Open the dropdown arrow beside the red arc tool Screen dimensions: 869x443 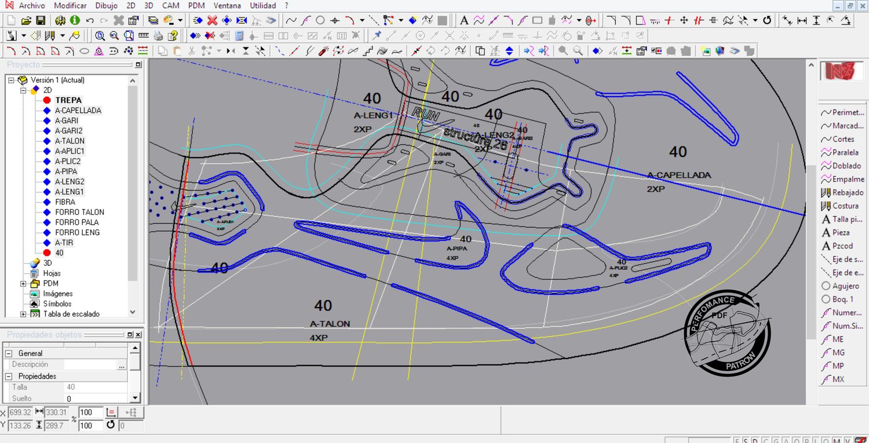[x=362, y=20]
